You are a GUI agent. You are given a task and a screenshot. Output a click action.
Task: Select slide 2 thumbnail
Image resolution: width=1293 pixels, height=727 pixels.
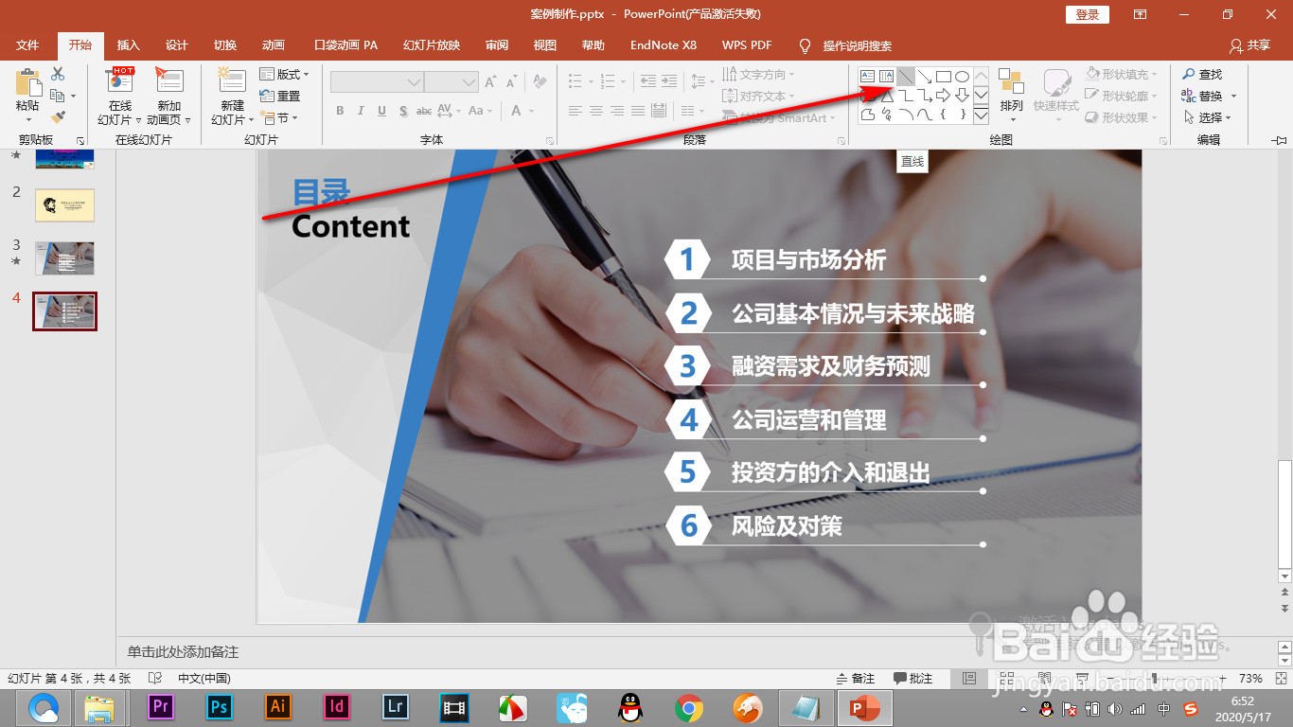[64, 204]
